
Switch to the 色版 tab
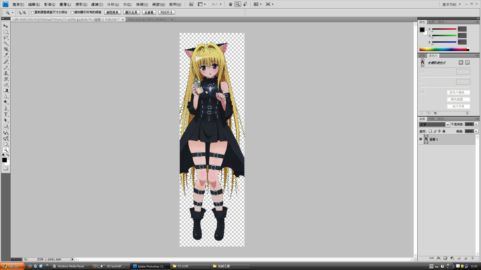[431, 119]
